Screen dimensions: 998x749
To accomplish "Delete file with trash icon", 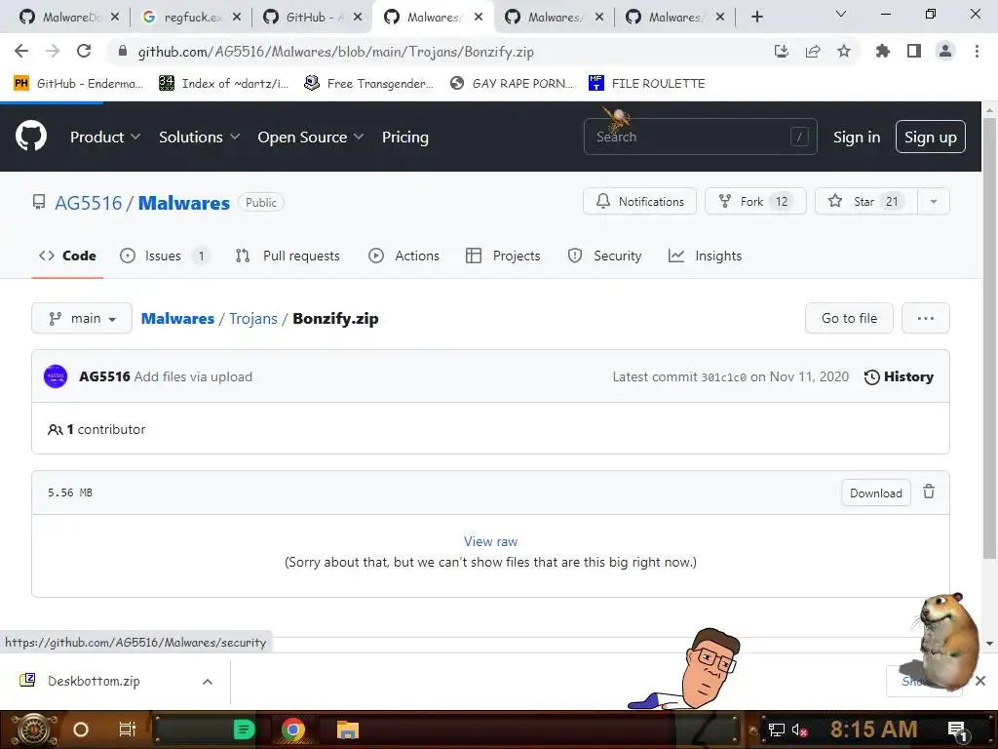I will point(929,492).
